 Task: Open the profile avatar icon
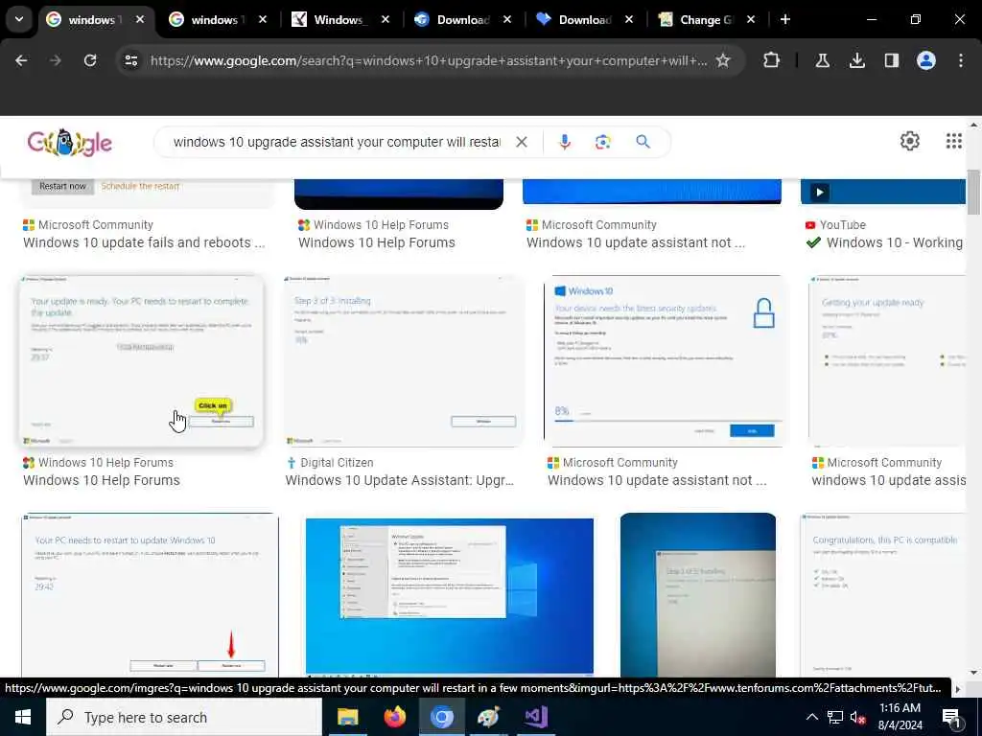tap(925, 60)
